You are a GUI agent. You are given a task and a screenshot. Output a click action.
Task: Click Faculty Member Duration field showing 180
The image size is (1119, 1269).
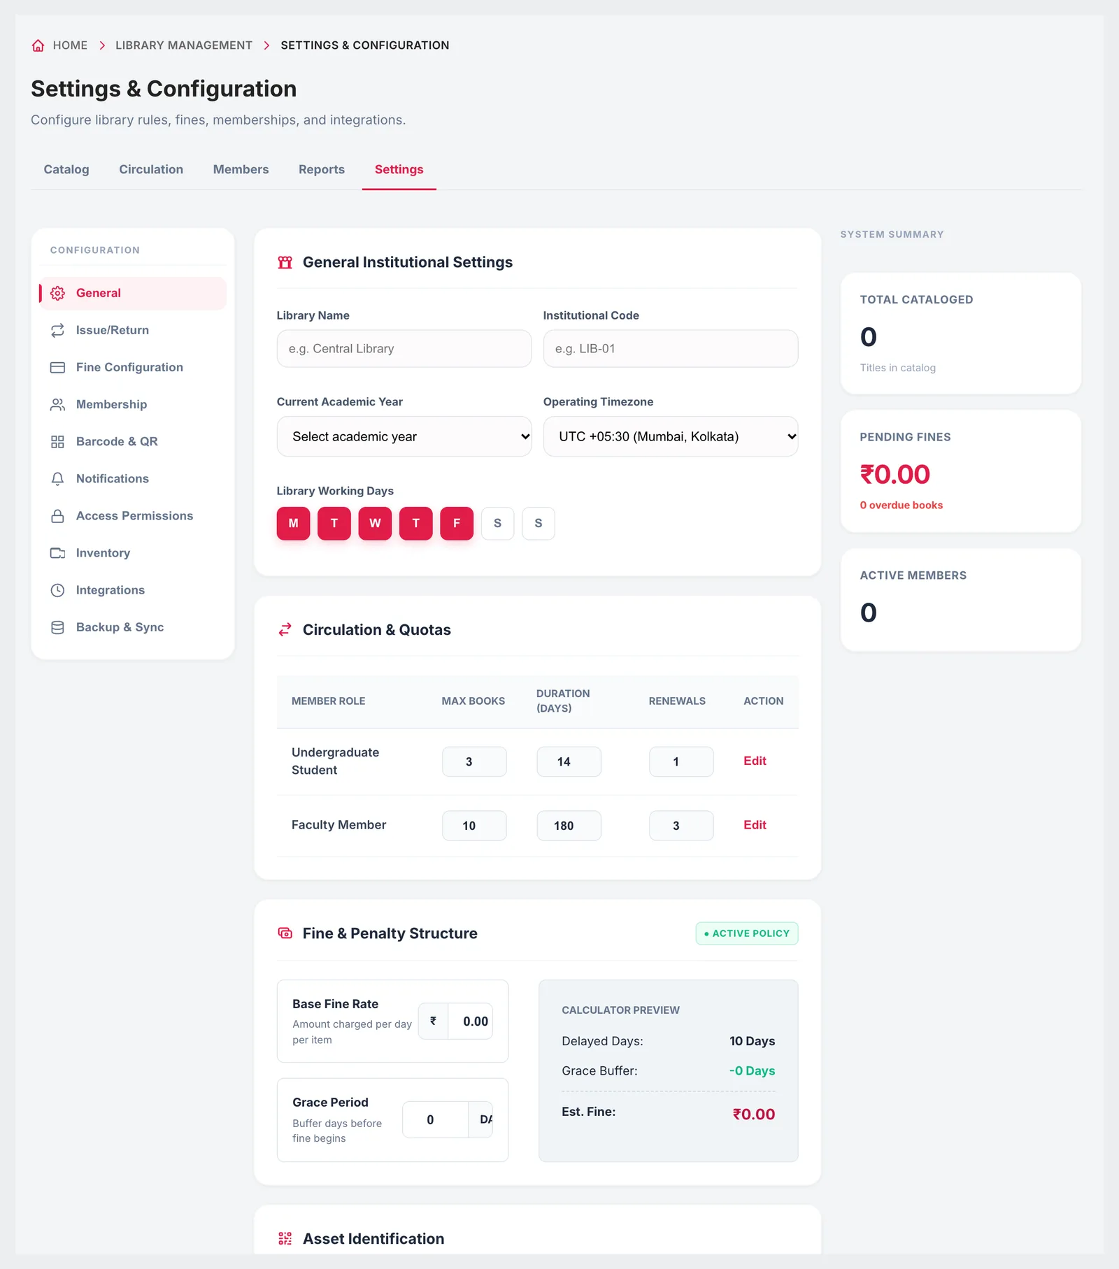click(569, 826)
